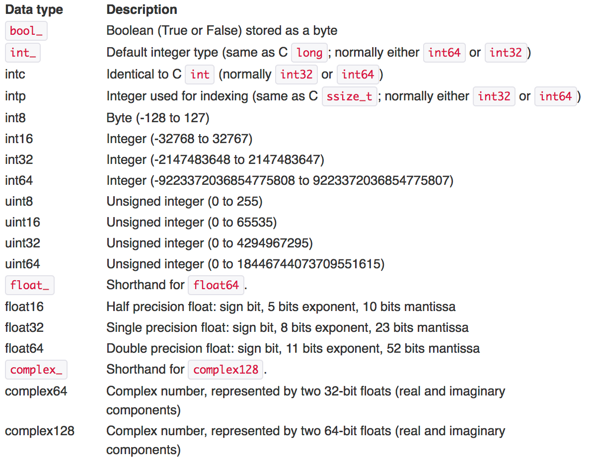Click the complex128 code in Shorthand description

tap(225, 370)
